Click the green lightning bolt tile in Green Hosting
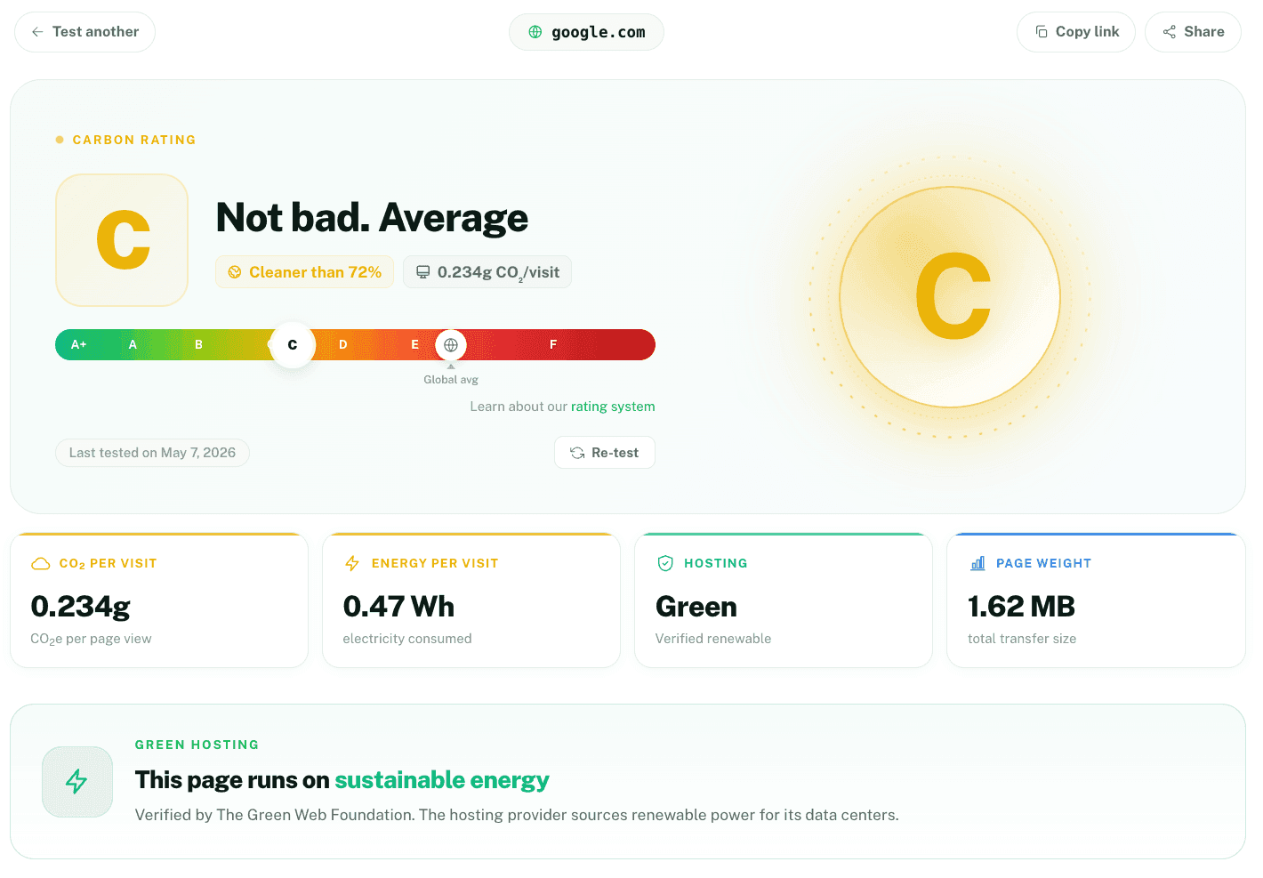The height and width of the screenshot is (878, 1263). click(x=77, y=782)
